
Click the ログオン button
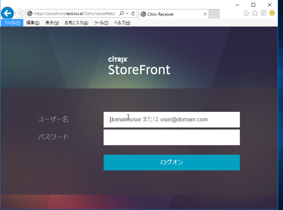[x=172, y=163]
